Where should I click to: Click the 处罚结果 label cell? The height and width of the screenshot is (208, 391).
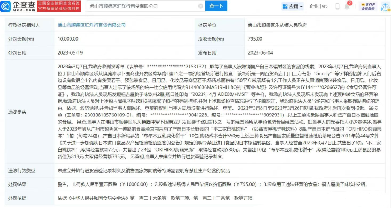29,184
